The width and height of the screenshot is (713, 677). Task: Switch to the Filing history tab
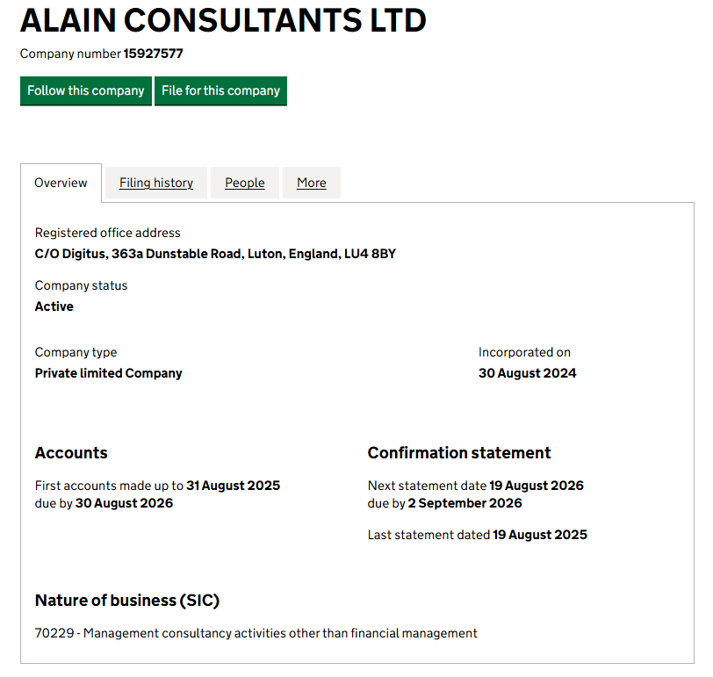[156, 183]
